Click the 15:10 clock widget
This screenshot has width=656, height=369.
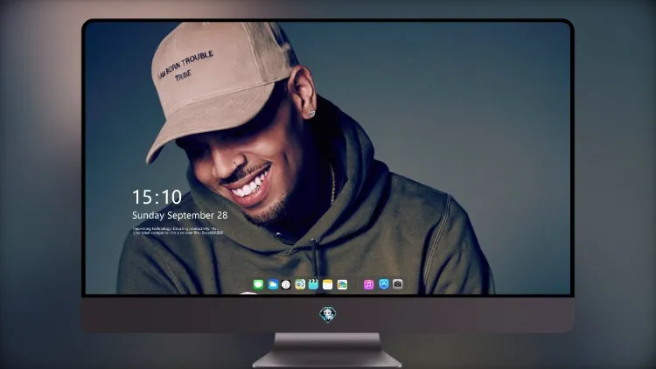[x=157, y=197]
